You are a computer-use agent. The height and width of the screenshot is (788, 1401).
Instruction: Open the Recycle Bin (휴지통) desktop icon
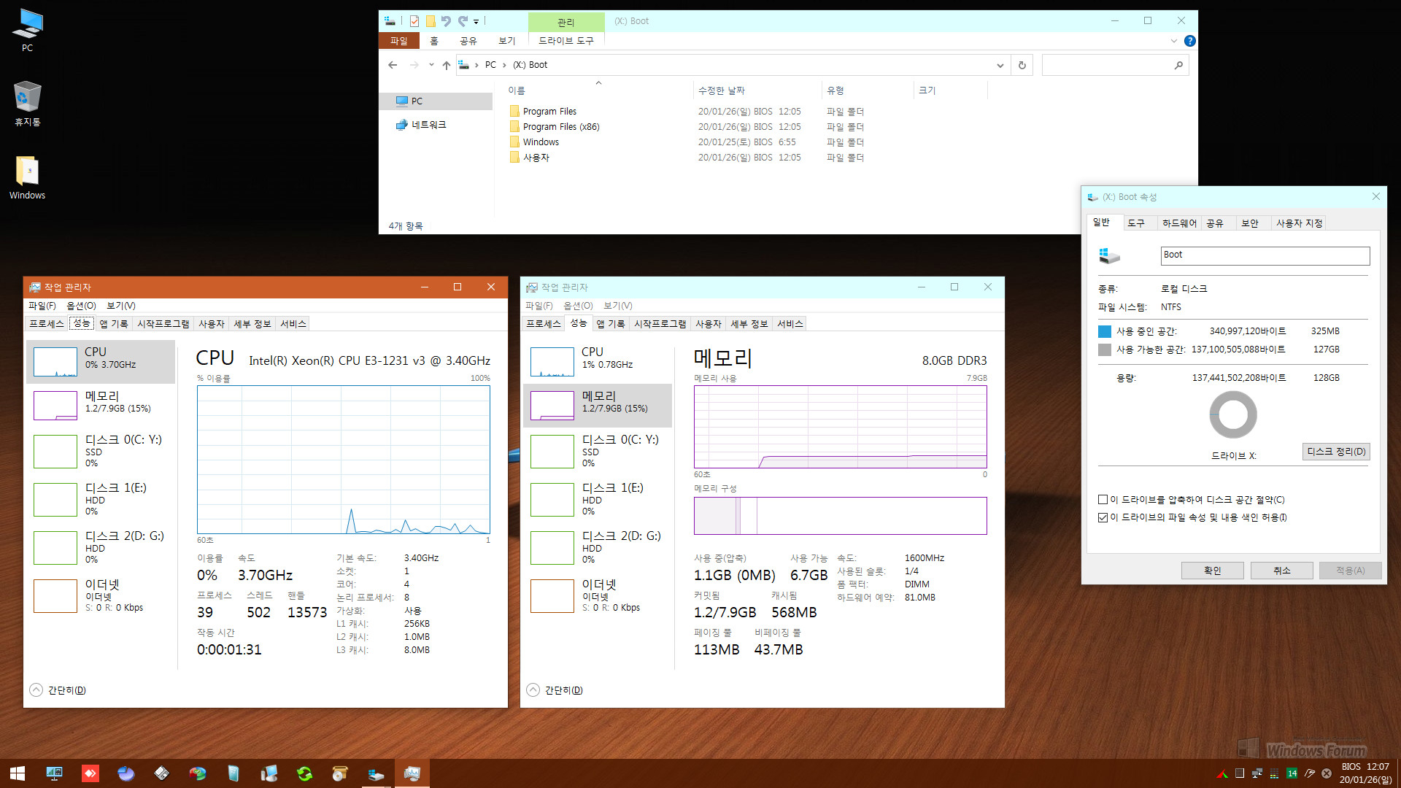pos(27,104)
